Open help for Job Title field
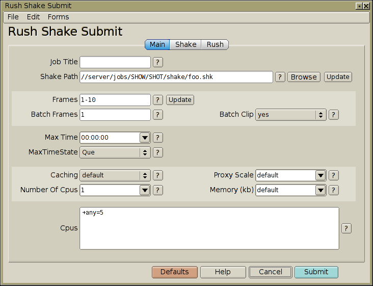373x286 pixels. pyautogui.click(x=158, y=62)
